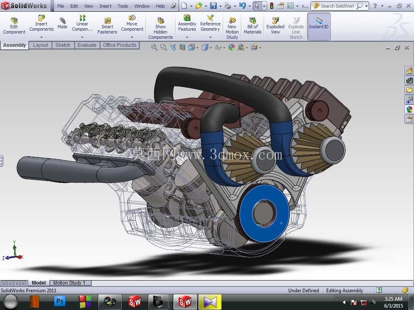The height and width of the screenshot is (310, 414).
Task: Open the Window menu
Action: click(142, 6)
